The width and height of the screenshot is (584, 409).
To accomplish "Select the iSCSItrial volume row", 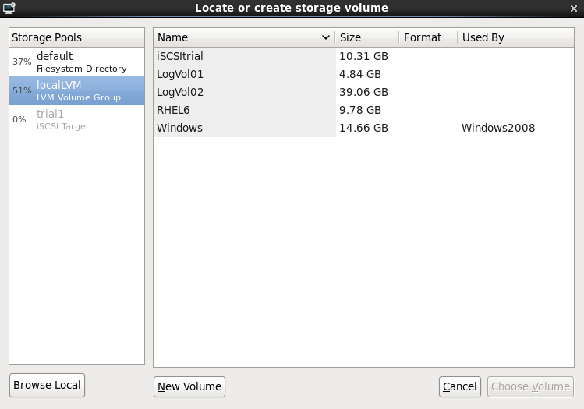I will coord(244,56).
